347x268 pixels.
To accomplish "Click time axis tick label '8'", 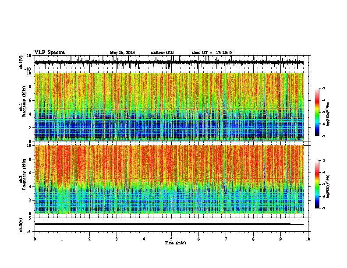I will (253, 239).
